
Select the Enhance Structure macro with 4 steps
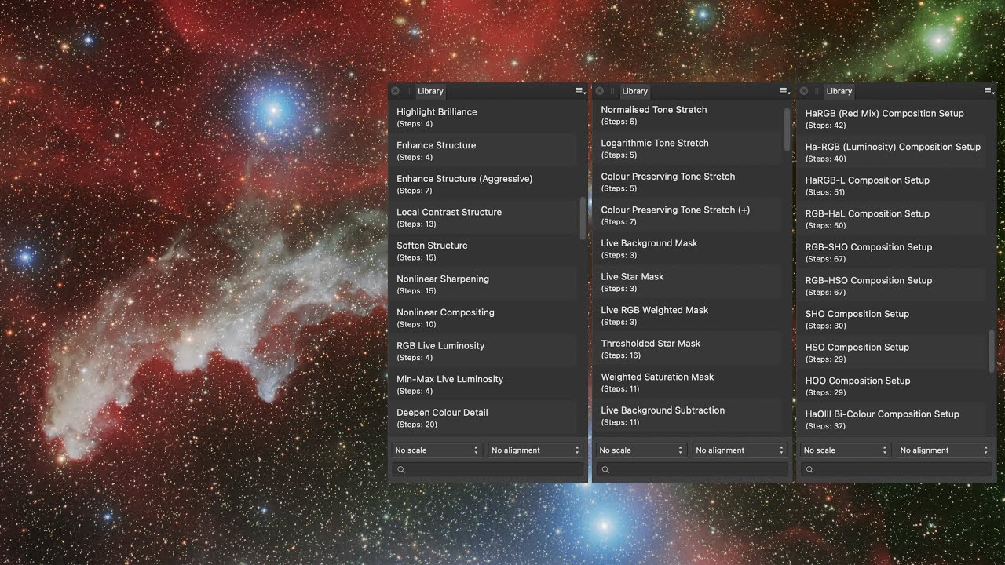[483, 151]
